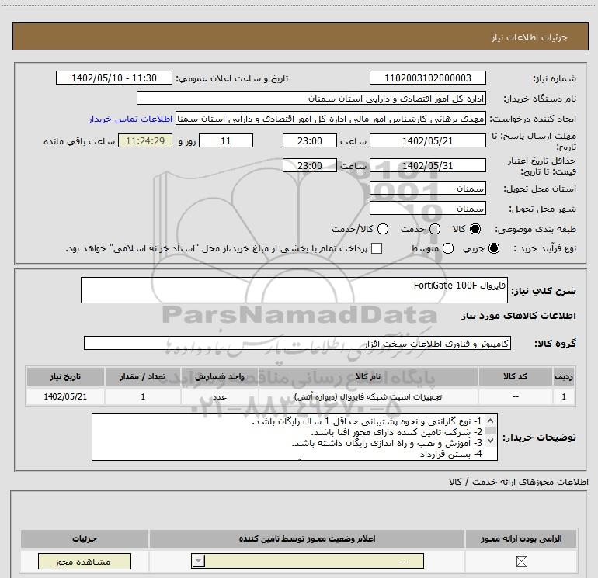Click the request creator field
Viewport: 598px width, 578px height.
(x=331, y=119)
